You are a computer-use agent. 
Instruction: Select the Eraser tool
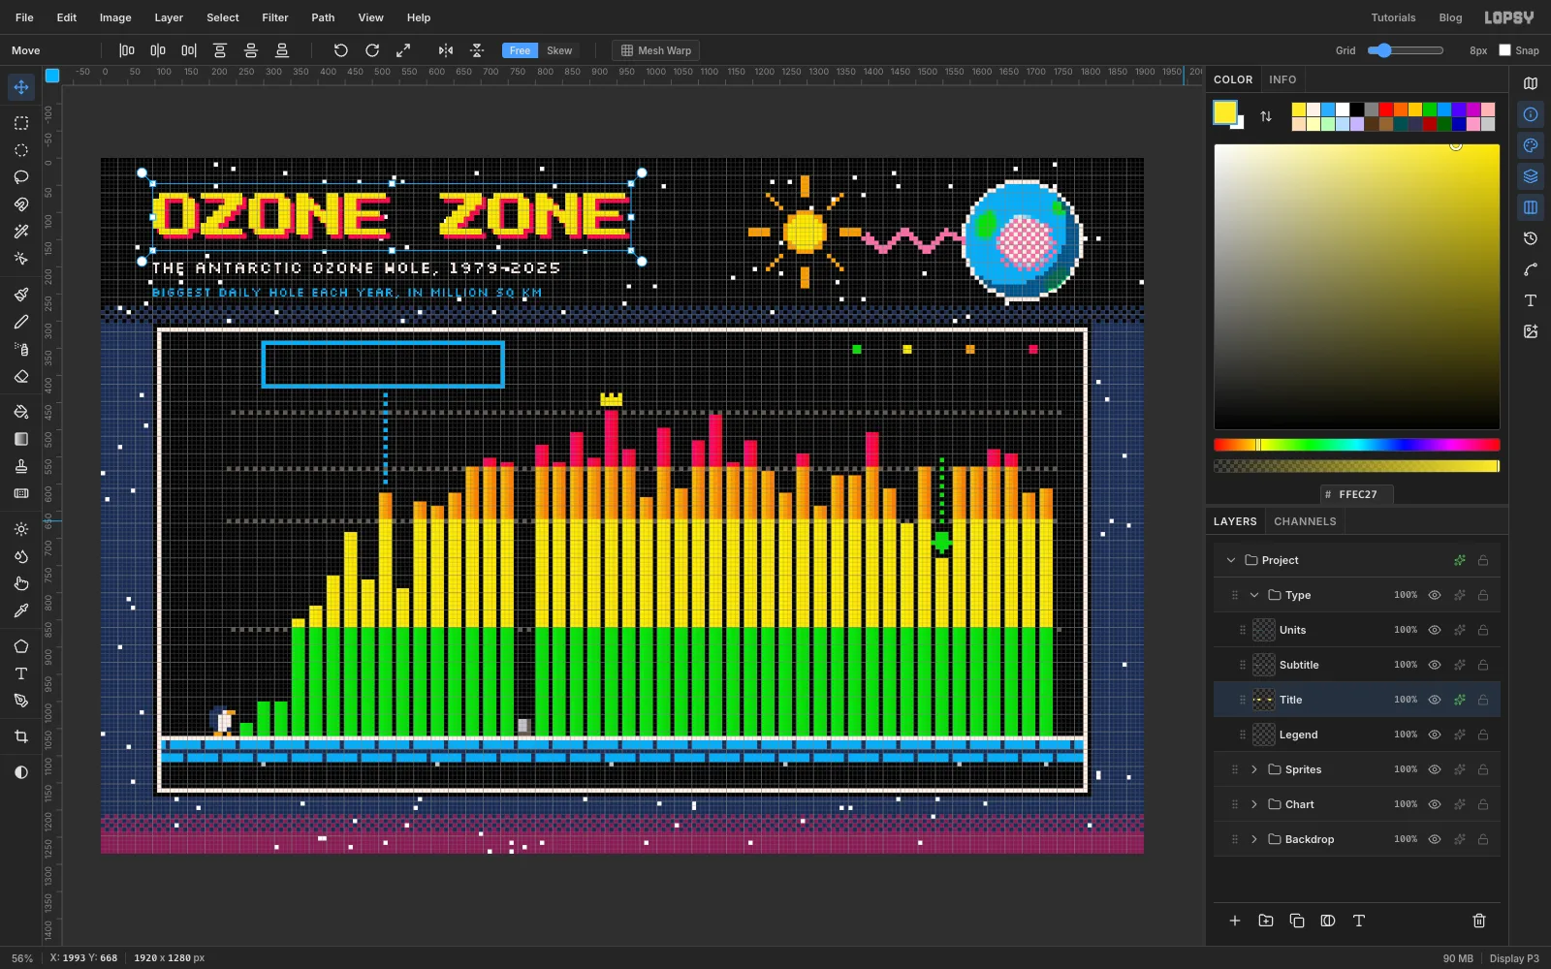pyautogui.click(x=21, y=377)
